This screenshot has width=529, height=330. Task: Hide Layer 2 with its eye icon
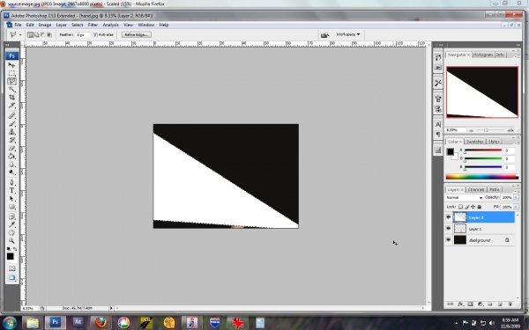(x=449, y=217)
